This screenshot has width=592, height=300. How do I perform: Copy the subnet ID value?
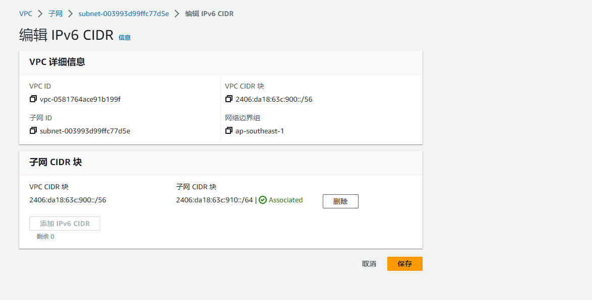pos(33,131)
